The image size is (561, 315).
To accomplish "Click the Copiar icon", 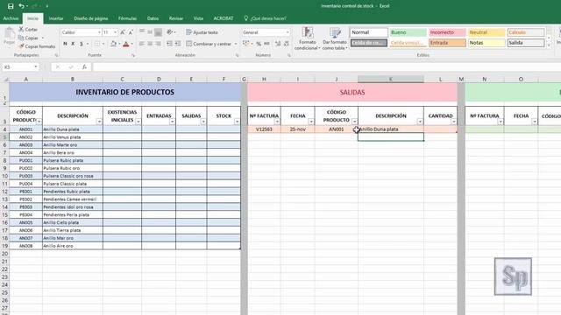I will click(21, 38).
